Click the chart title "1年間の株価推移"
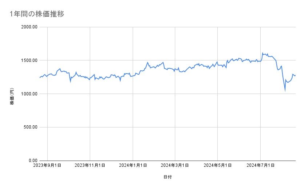 coord(38,14)
